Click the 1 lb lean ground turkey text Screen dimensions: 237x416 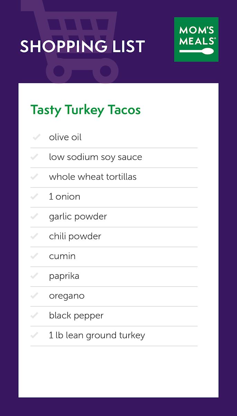point(97,336)
